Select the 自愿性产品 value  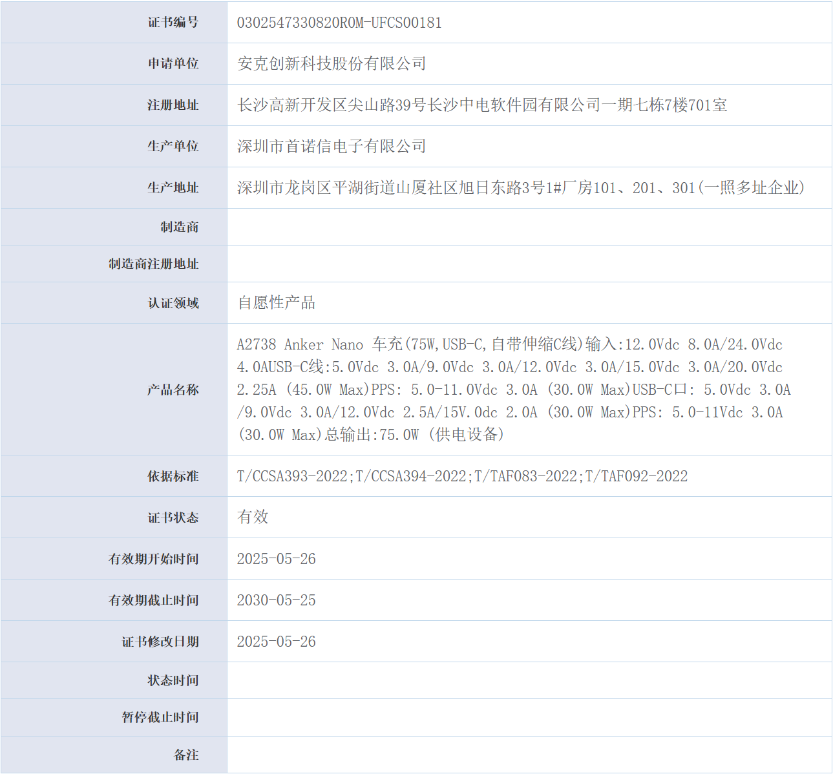point(276,302)
